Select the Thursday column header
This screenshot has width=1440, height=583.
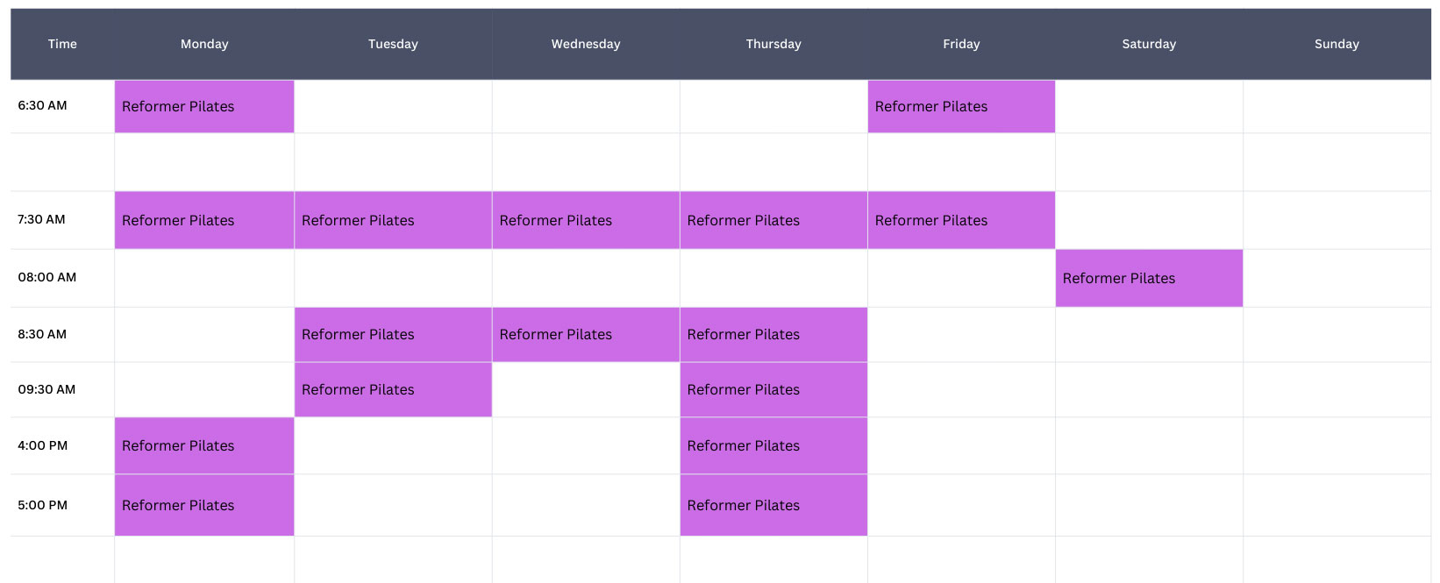pyautogui.click(x=773, y=44)
